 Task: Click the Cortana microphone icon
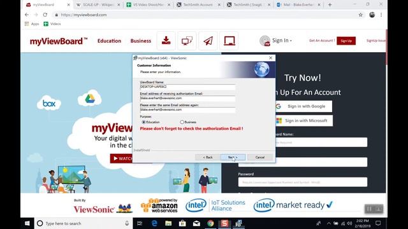click(x=127, y=223)
